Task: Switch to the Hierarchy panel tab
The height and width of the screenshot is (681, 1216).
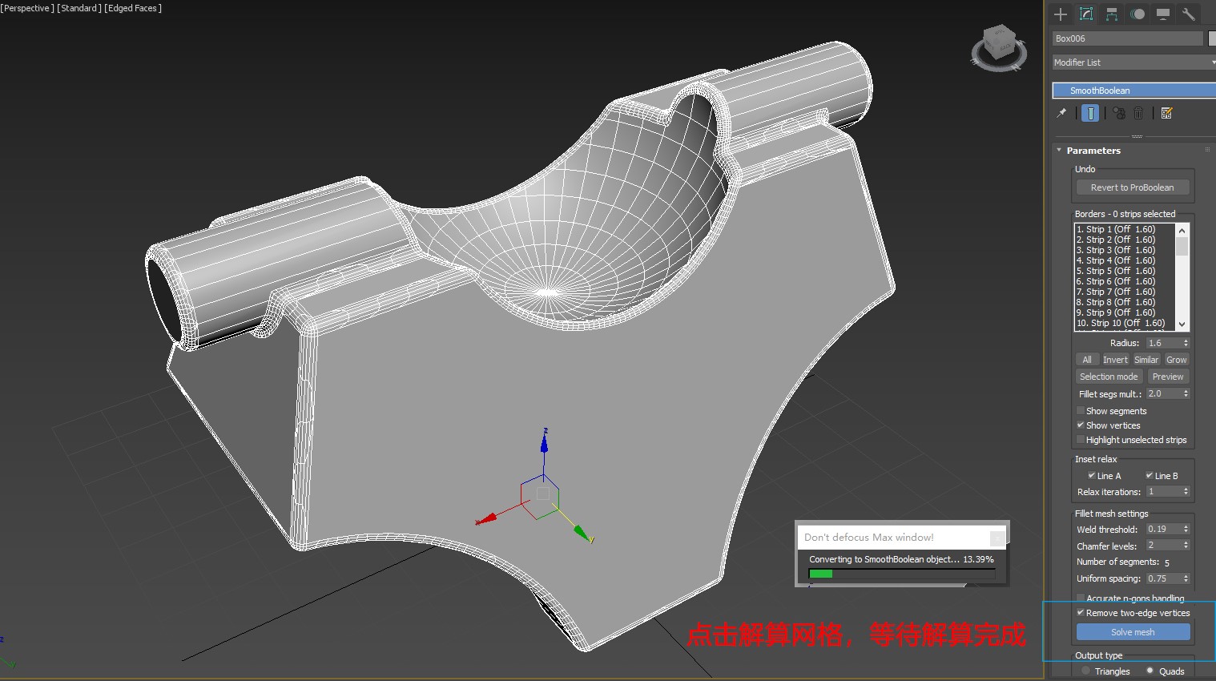Action: coord(1112,14)
